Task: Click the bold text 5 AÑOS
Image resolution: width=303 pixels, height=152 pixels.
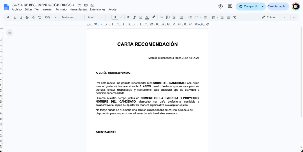Action: coord(145,87)
